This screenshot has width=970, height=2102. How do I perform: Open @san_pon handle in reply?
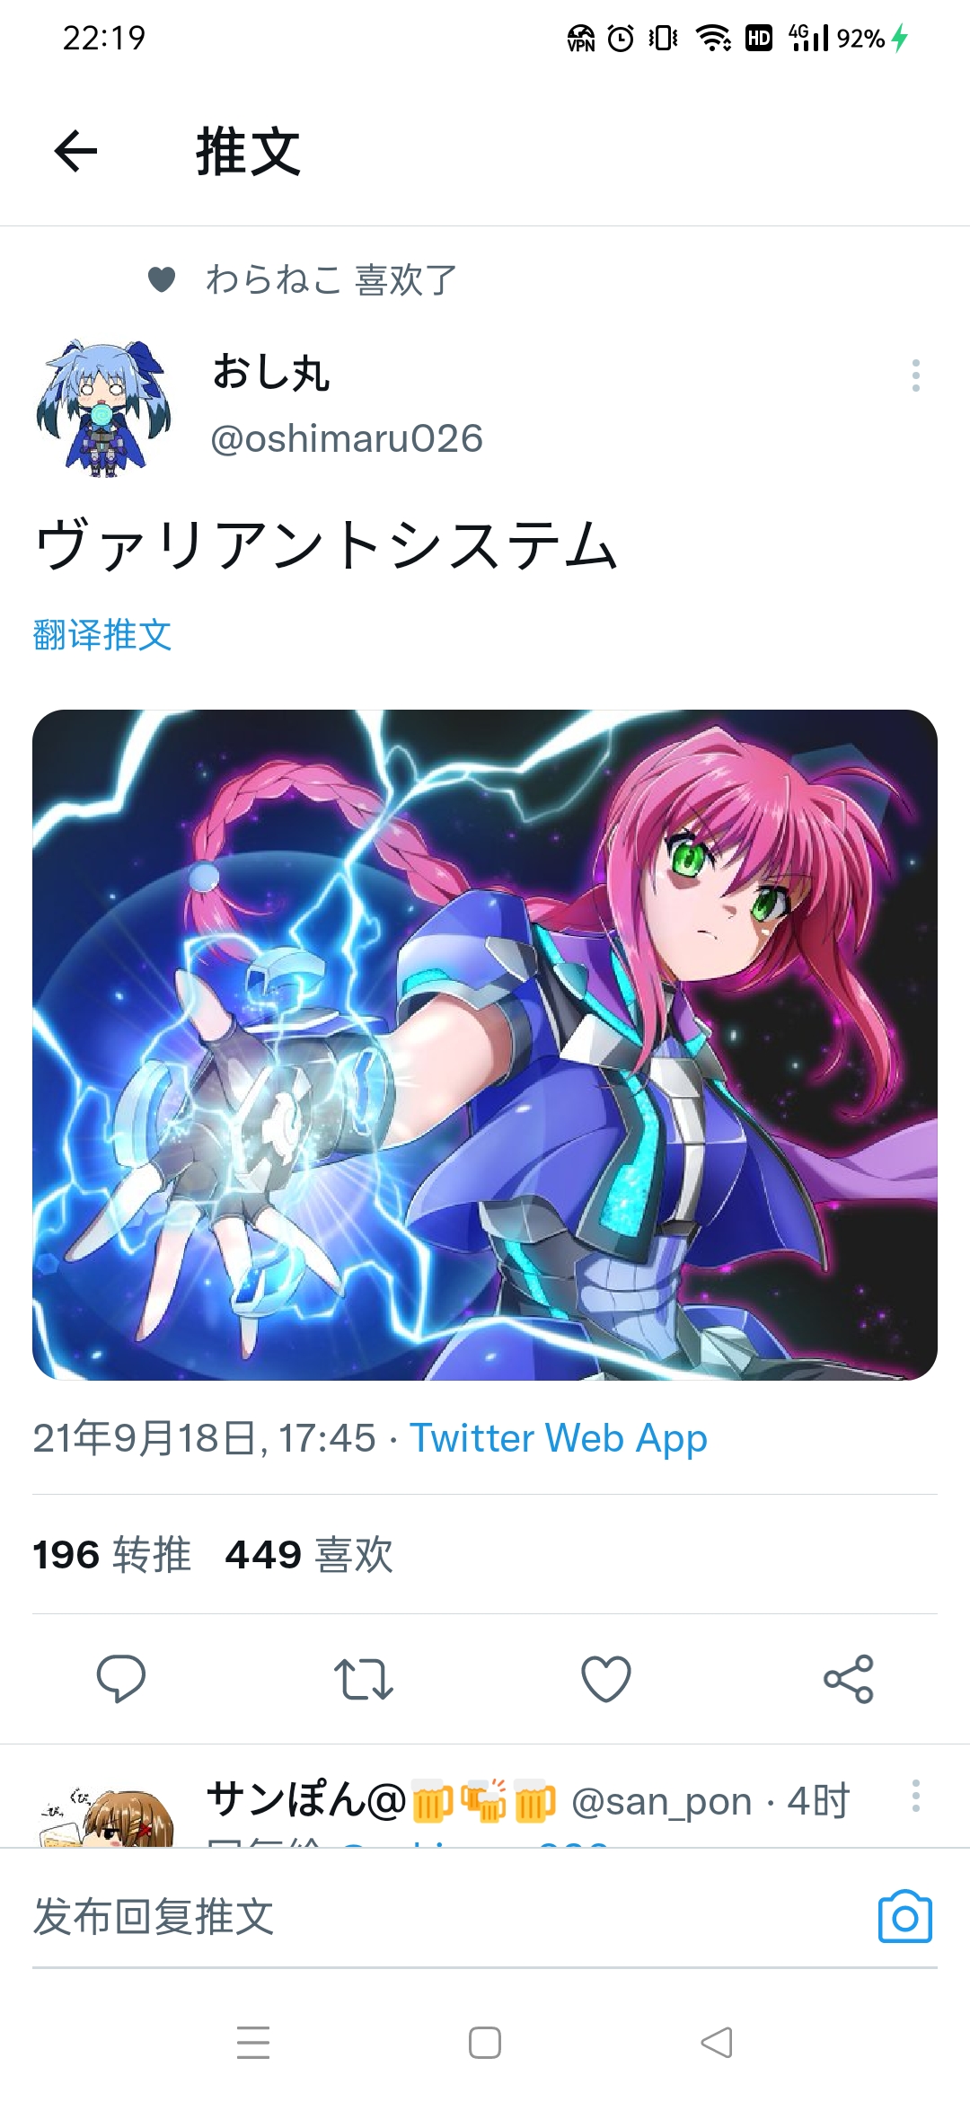(x=662, y=1802)
